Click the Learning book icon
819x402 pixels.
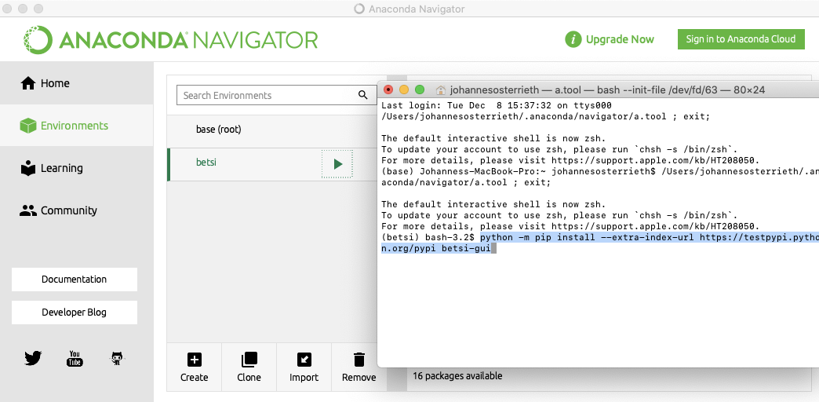(27, 168)
